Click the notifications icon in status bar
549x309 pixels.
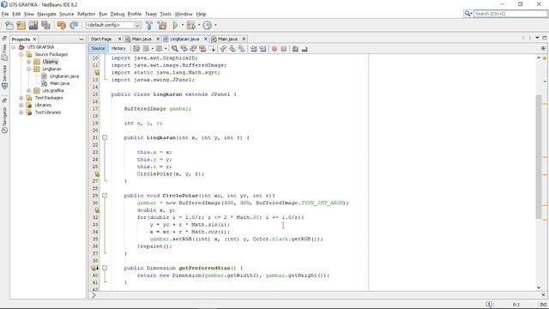click(489, 304)
